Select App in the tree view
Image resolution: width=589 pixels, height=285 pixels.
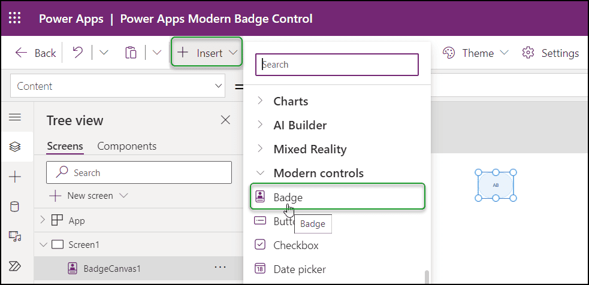pyautogui.click(x=77, y=221)
